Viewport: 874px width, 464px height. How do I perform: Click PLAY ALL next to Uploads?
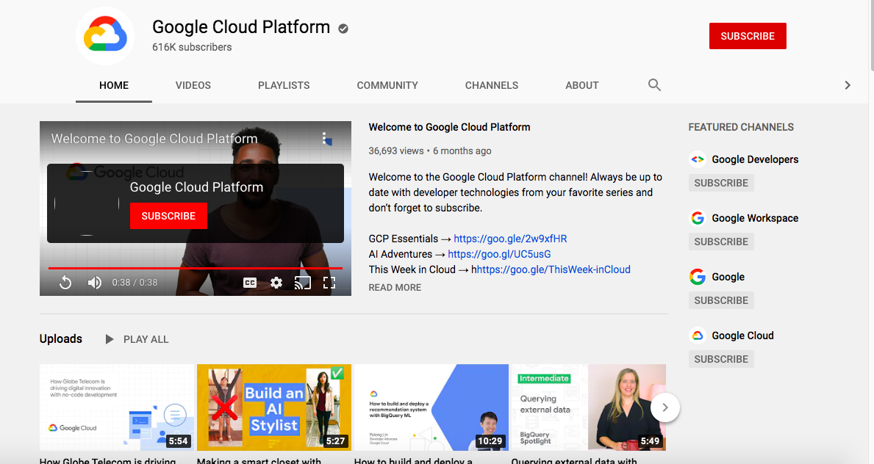point(146,339)
